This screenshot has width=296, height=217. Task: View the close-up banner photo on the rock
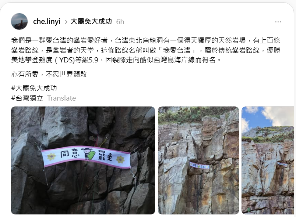coord(83,160)
